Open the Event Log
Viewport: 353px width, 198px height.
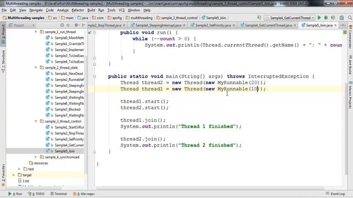point(335,194)
